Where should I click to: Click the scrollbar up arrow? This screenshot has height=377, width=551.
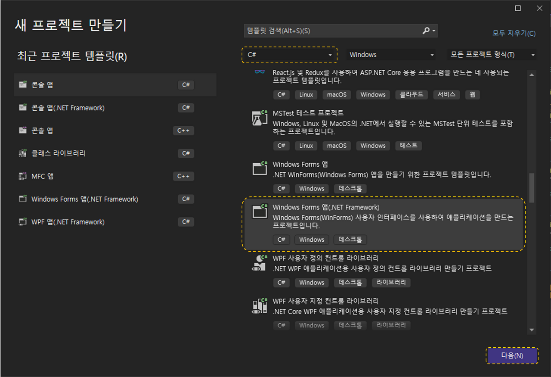532,75
